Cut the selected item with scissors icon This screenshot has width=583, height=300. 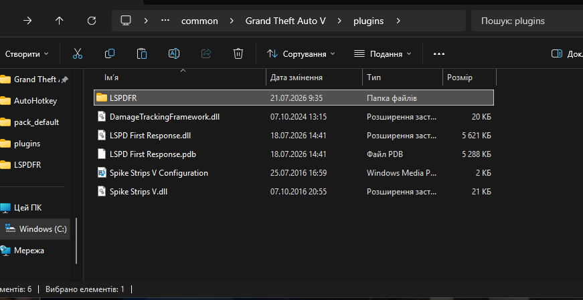78,54
